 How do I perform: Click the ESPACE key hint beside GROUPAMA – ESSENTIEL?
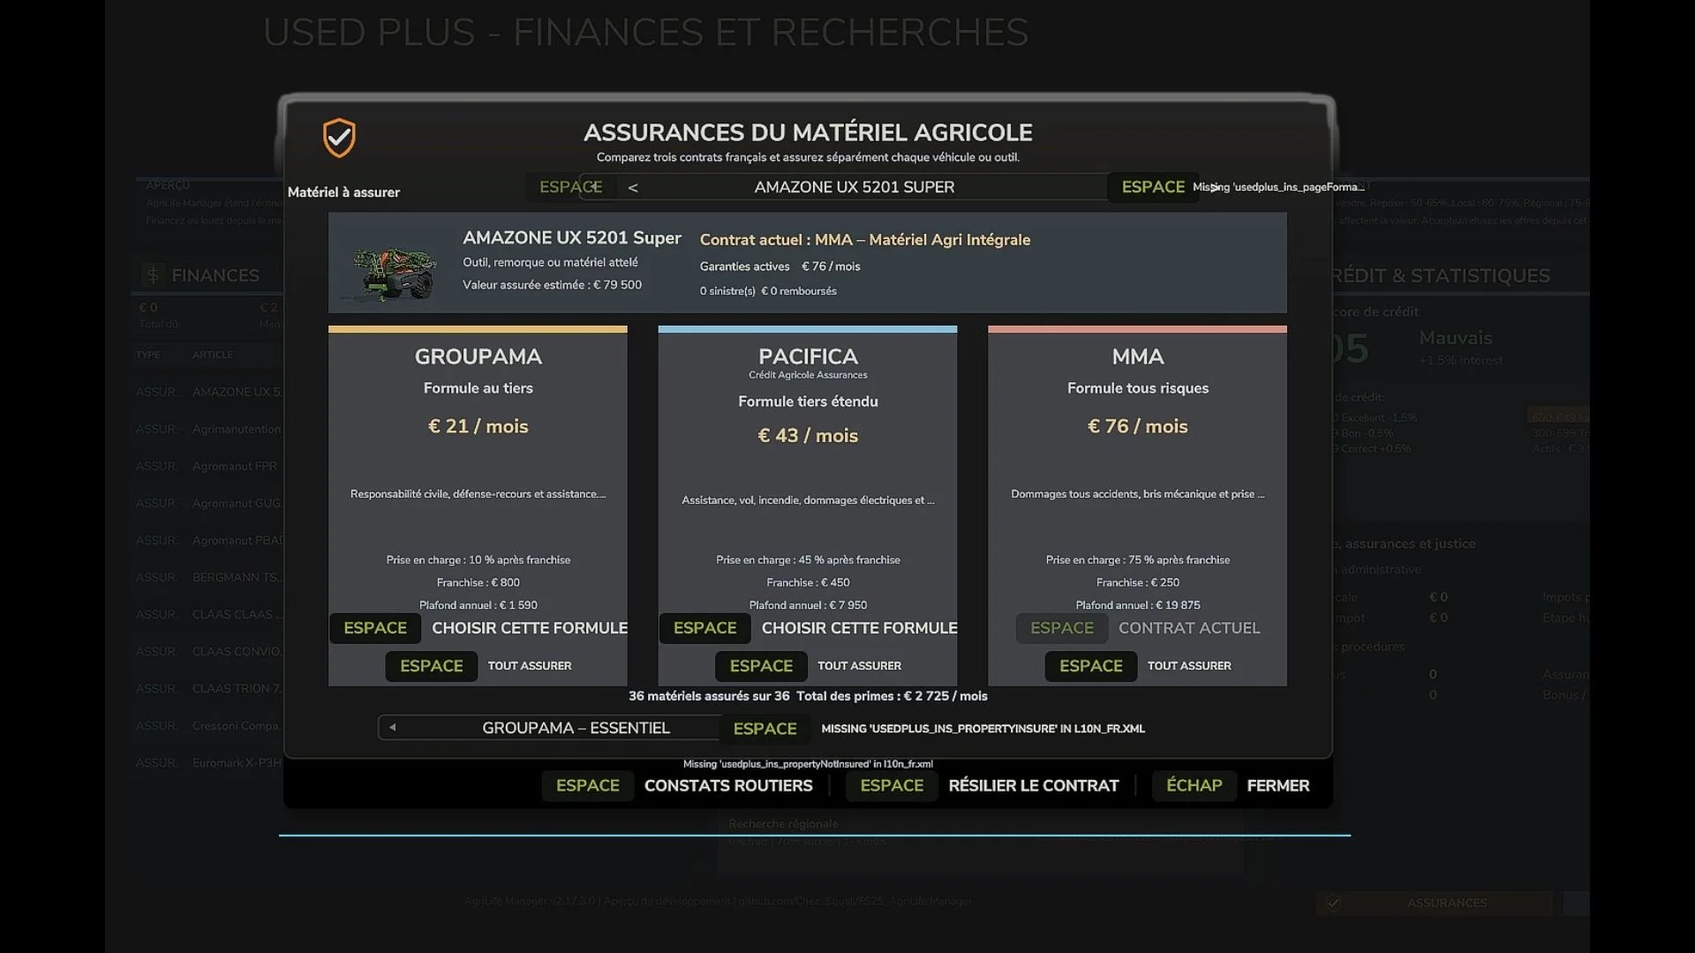pyautogui.click(x=765, y=729)
